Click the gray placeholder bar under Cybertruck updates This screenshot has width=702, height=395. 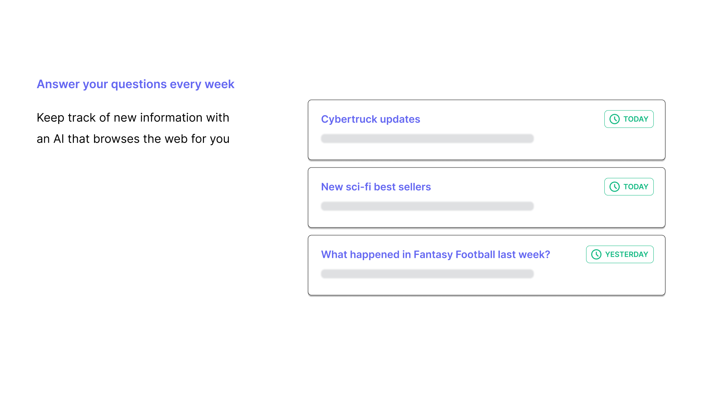click(x=427, y=139)
